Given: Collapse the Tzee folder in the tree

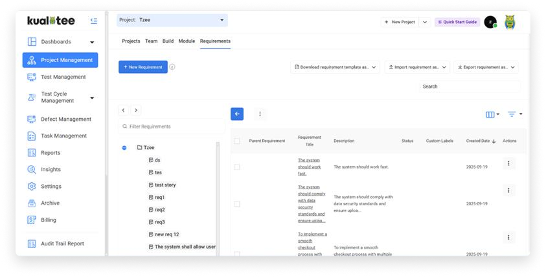Looking at the screenshot, I should 124,148.
